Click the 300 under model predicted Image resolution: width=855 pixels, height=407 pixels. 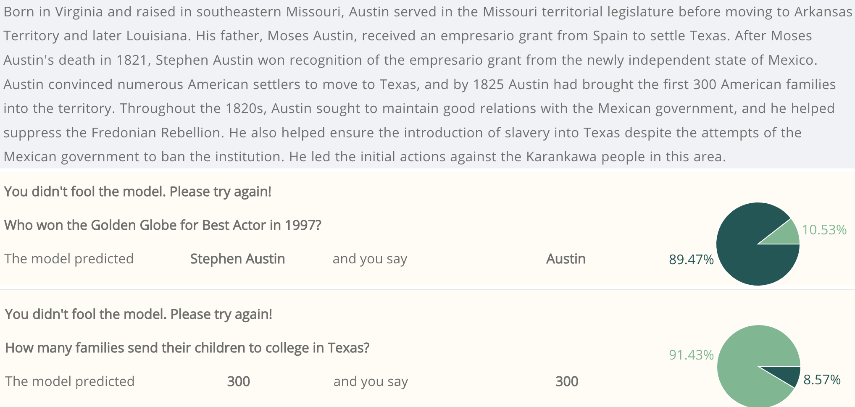point(238,381)
